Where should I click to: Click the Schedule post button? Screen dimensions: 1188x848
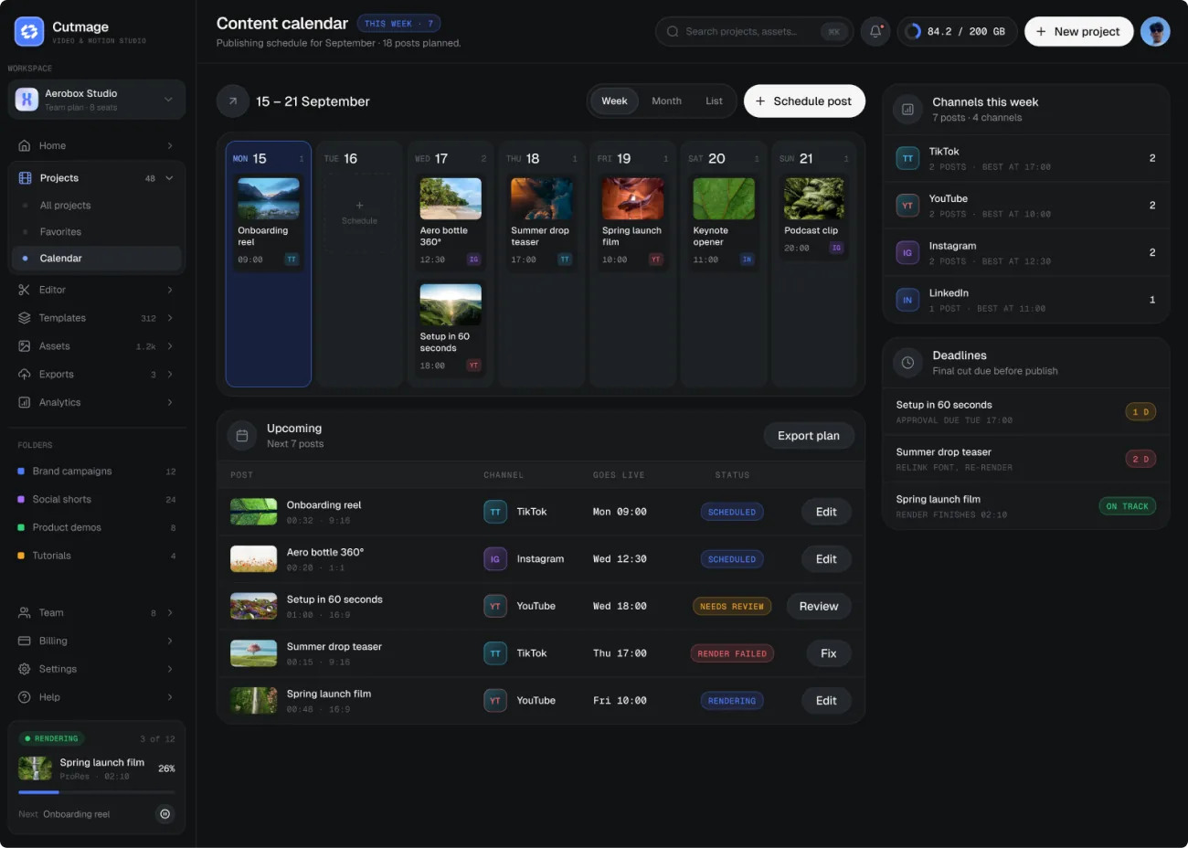[x=804, y=101]
